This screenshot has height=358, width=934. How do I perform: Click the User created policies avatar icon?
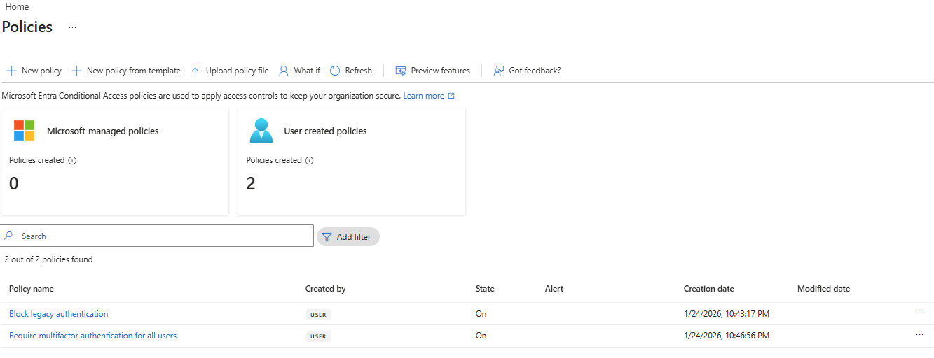[261, 131]
